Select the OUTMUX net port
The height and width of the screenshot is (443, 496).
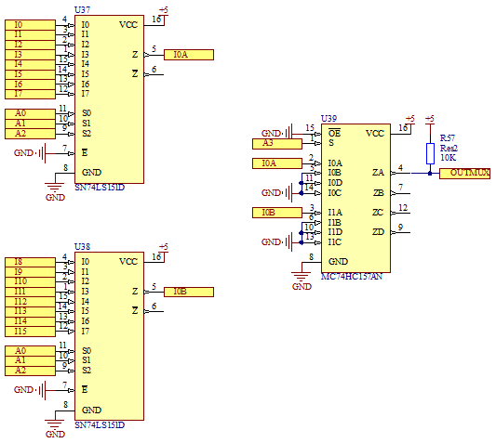click(x=464, y=174)
